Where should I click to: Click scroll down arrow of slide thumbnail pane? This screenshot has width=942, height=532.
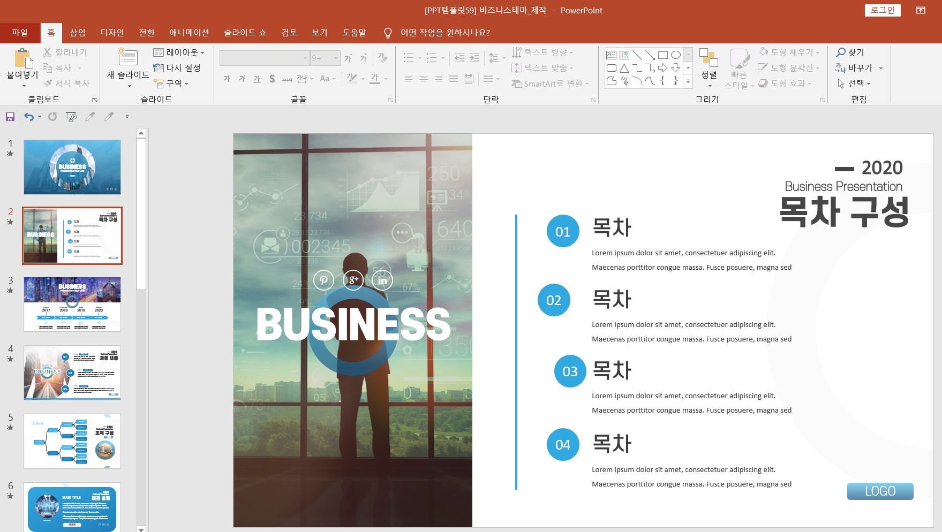[141, 529]
